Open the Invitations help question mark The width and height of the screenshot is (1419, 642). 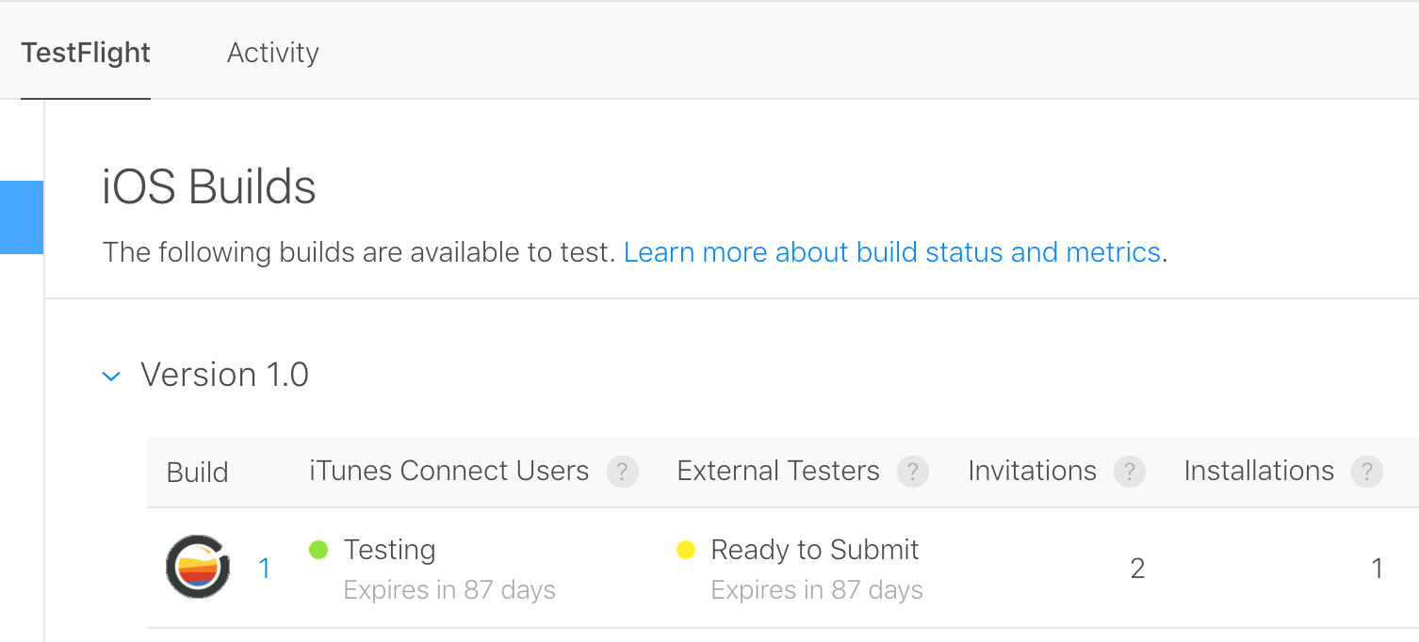click(1130, 472)
